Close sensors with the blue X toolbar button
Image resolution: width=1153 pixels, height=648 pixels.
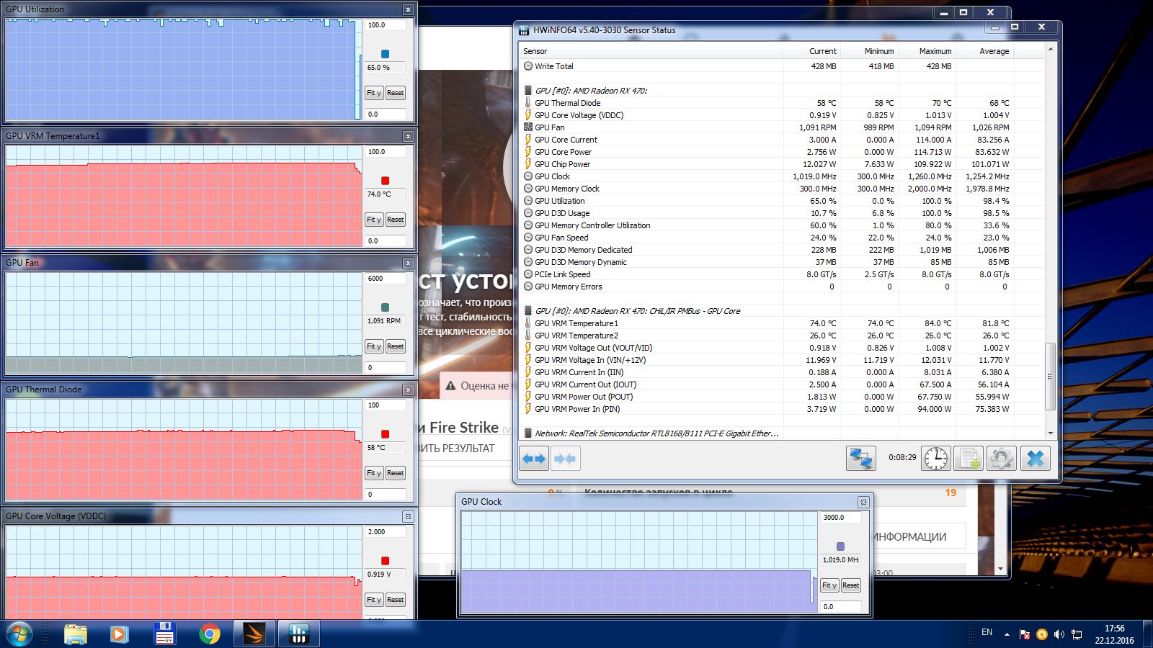coord(1036,459)
